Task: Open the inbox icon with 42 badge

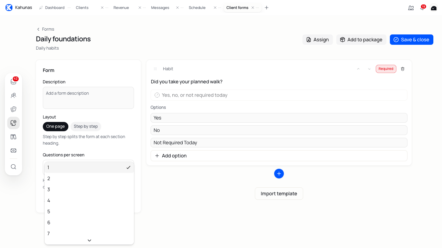Action: [13, 82]
